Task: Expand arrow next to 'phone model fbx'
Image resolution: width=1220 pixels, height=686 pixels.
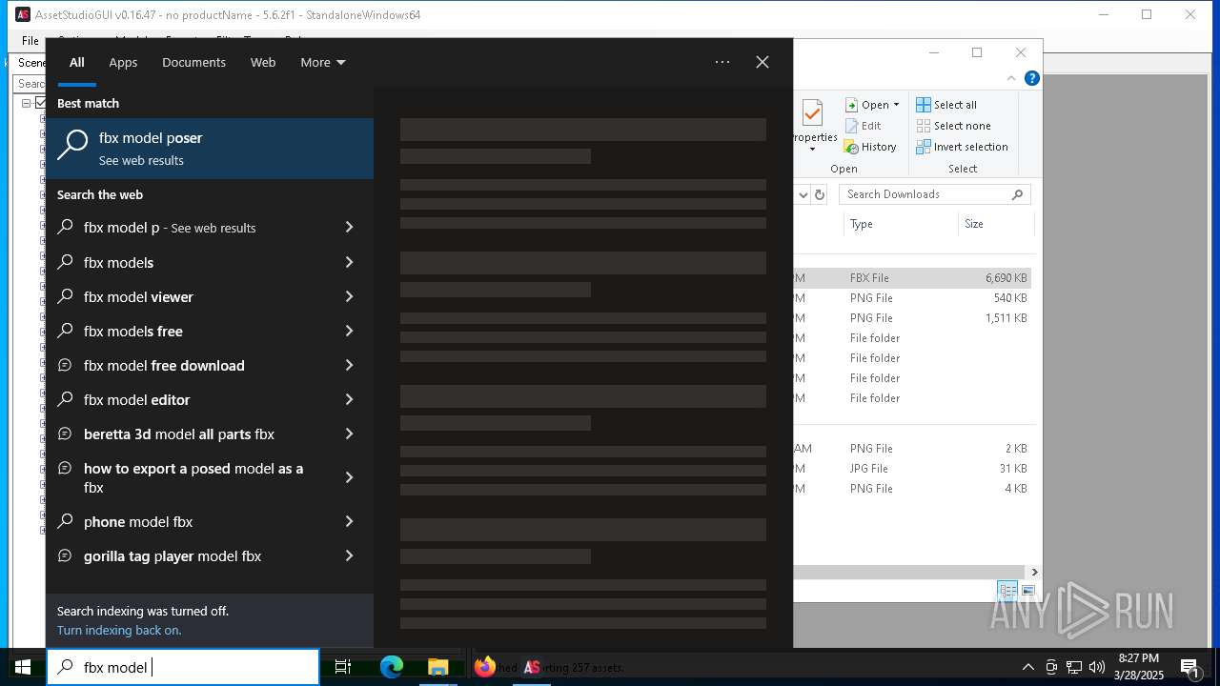Action: (x=349, y=521)
